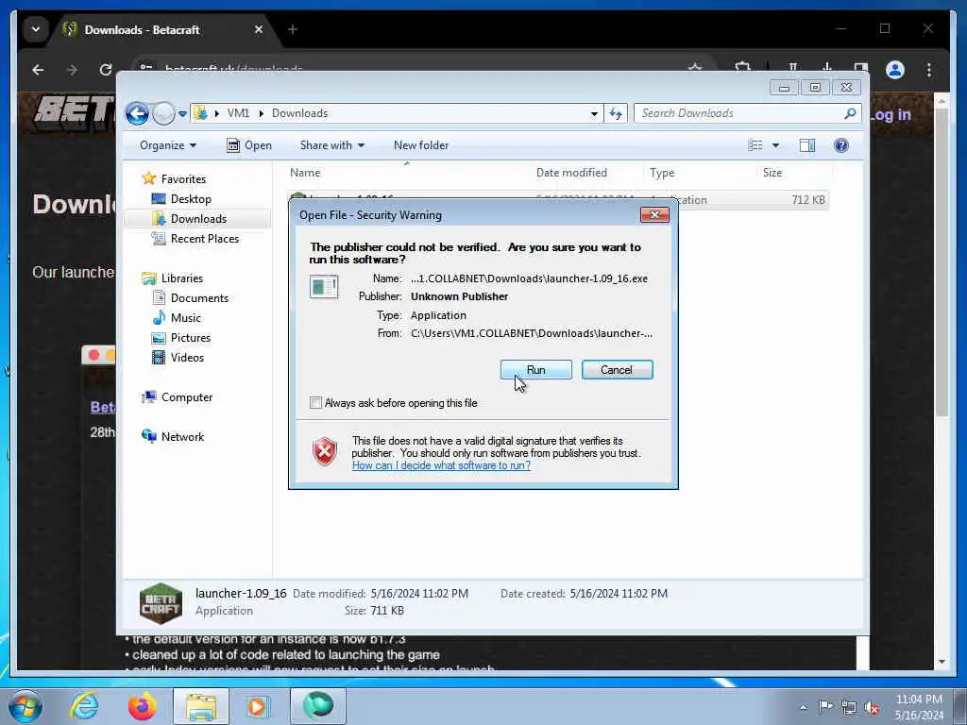967x725 pixels.
Task: Click the Run button in security warning
Action: click(536, 370)
